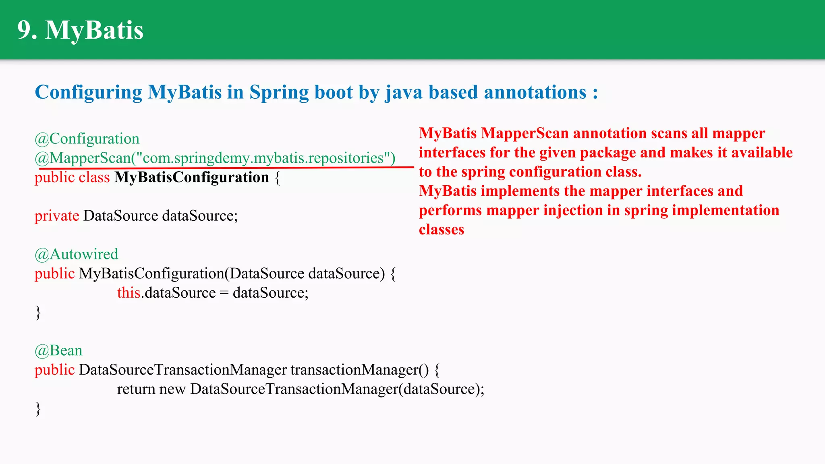Click the @Configuration annotation text
The width and height of the screenshot is (825, 464).
87,139
